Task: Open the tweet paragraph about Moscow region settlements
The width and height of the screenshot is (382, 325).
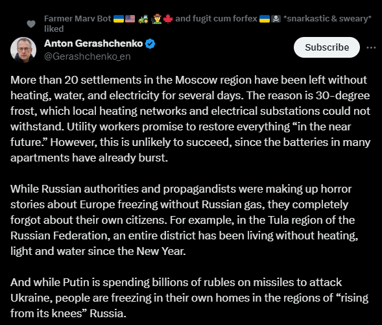Action: [190, 119]
